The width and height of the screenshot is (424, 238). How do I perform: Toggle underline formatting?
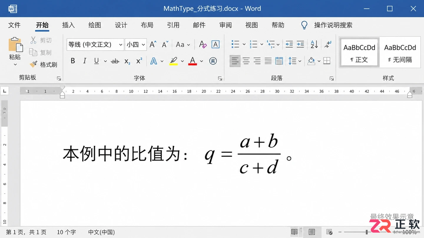coord(96,61)
